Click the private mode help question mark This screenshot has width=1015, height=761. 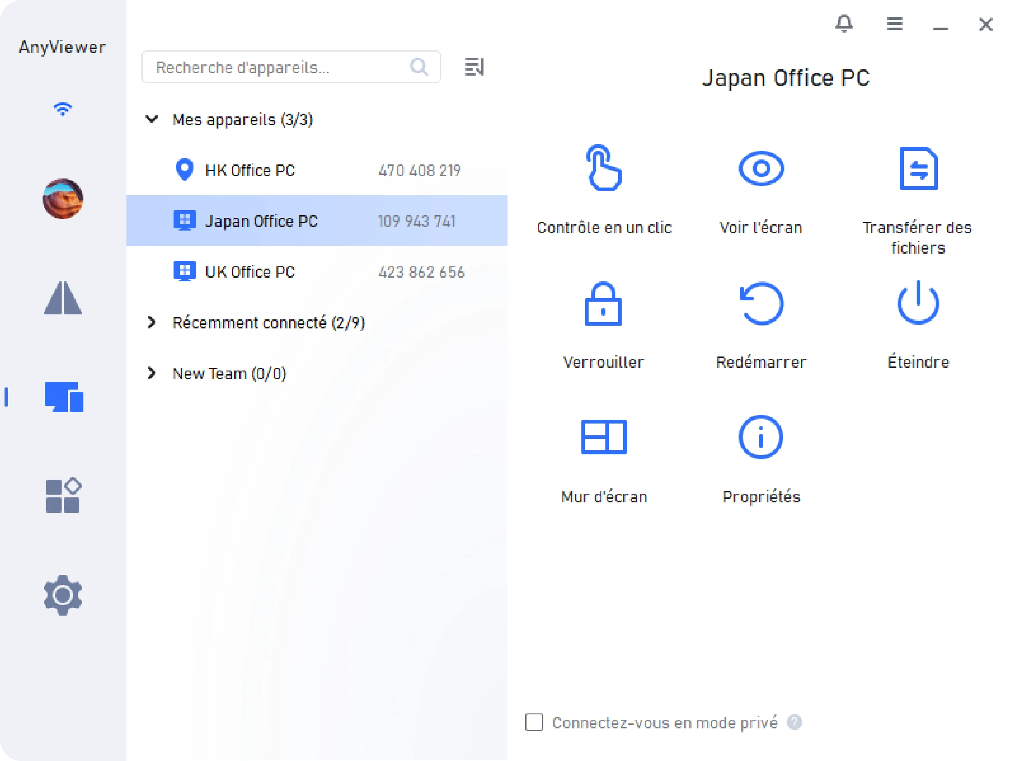tap(794, 722)
